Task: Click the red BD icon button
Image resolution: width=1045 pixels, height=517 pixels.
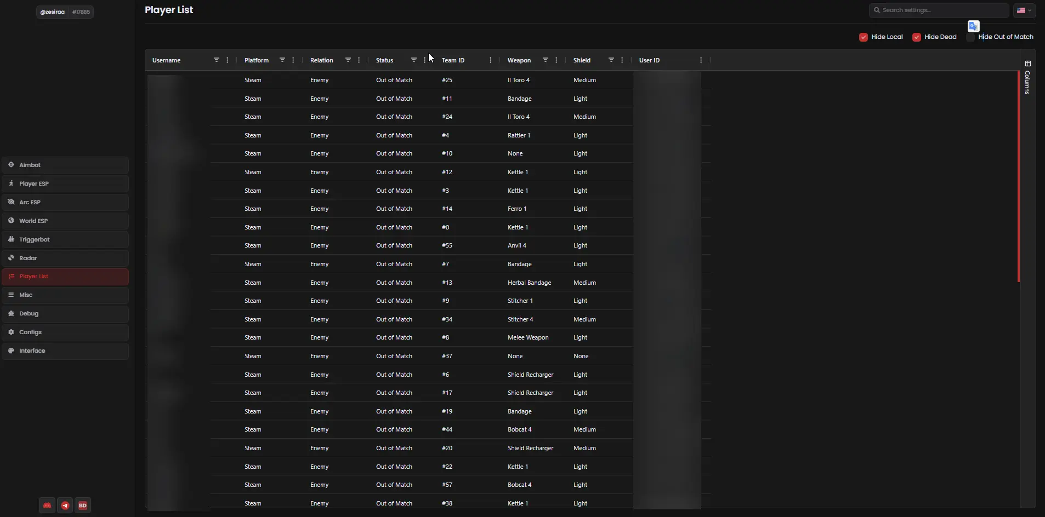Action: [x=83, y=505]
